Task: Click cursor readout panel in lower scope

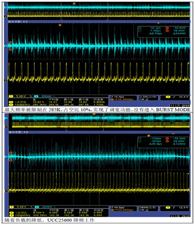Action: (163, 142)
